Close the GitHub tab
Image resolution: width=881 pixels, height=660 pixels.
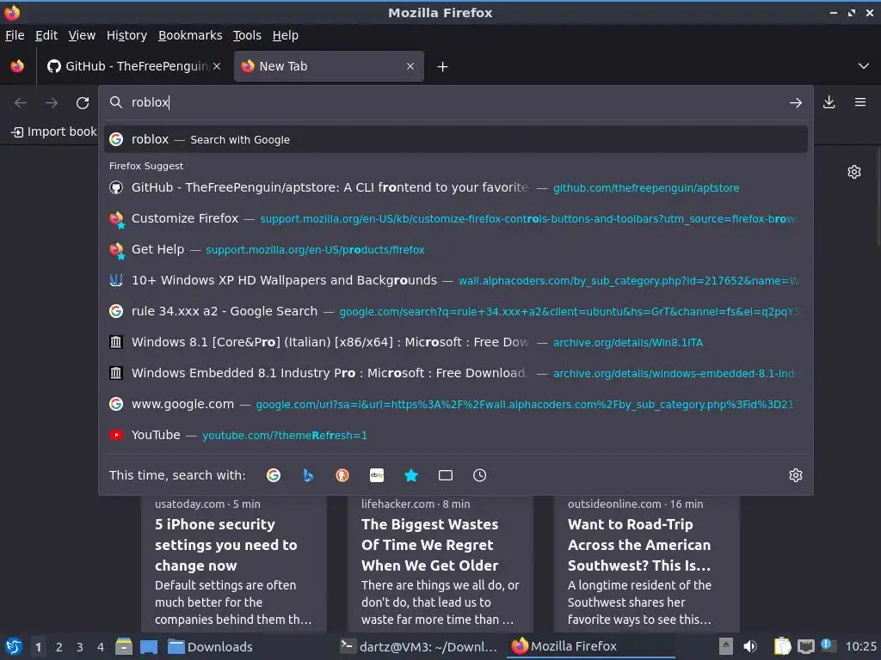coord(217,66)
